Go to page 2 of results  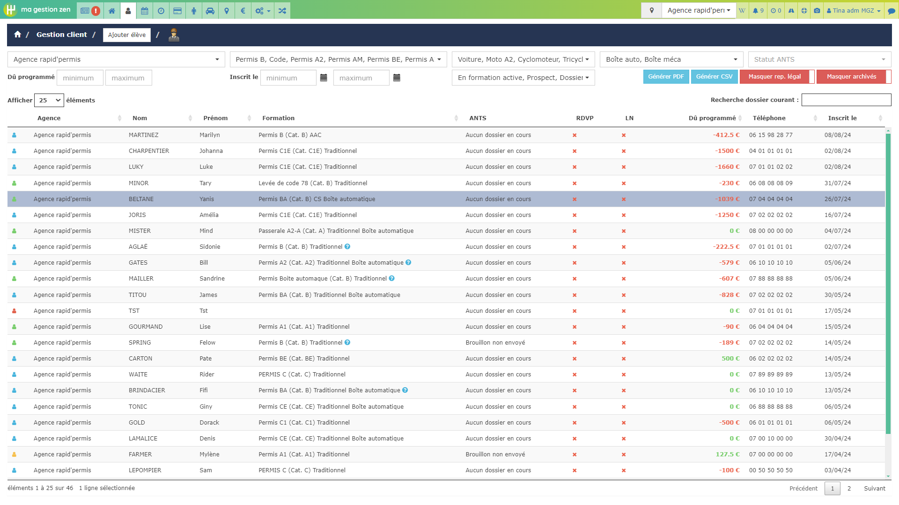[x=849, y=488]
